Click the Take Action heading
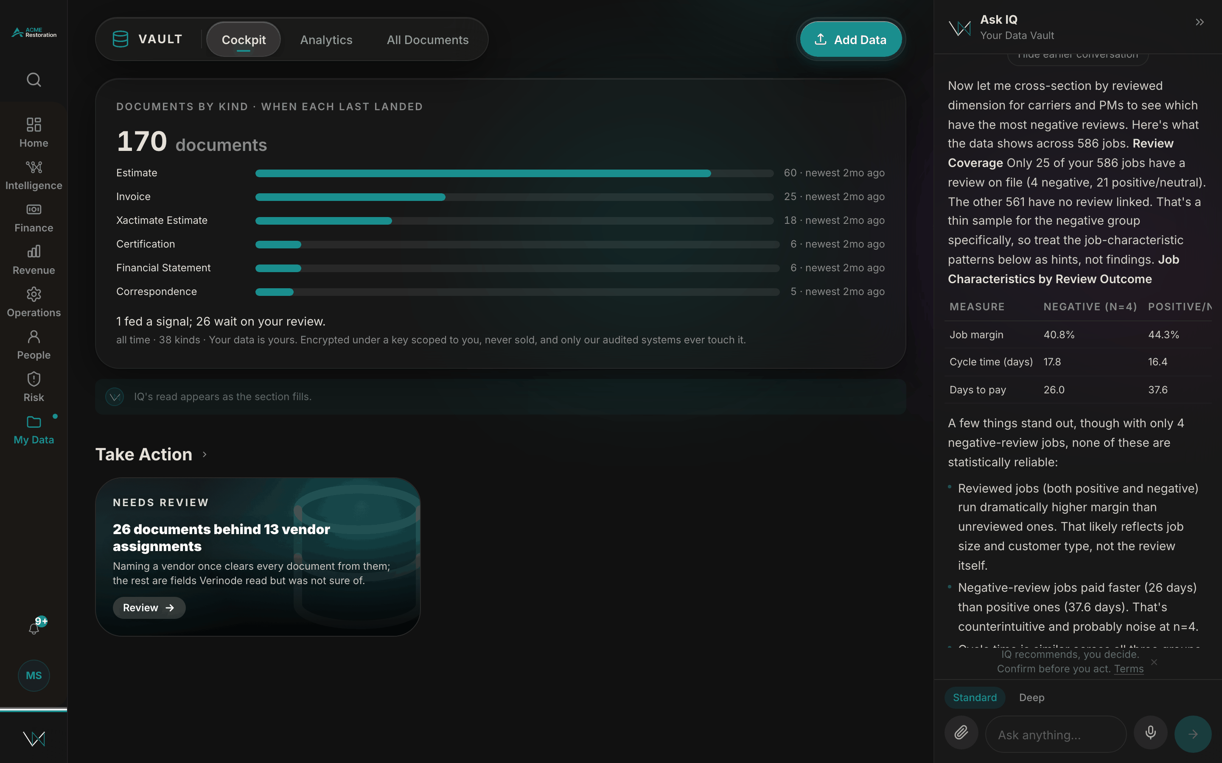This screenshot has height=763, width=1222. click(x=144, y=454)
